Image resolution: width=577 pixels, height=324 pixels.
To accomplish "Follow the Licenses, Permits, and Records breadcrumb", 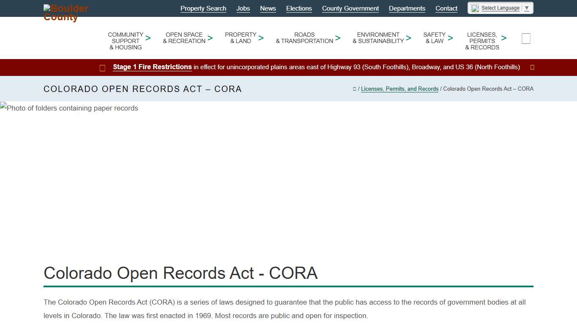I will [399, 89].
